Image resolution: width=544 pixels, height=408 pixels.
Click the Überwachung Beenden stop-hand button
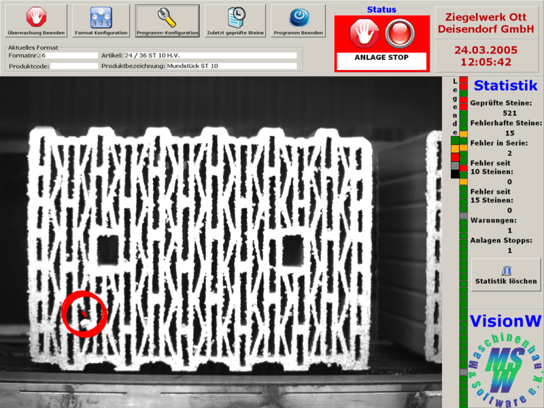pos(36,21)
